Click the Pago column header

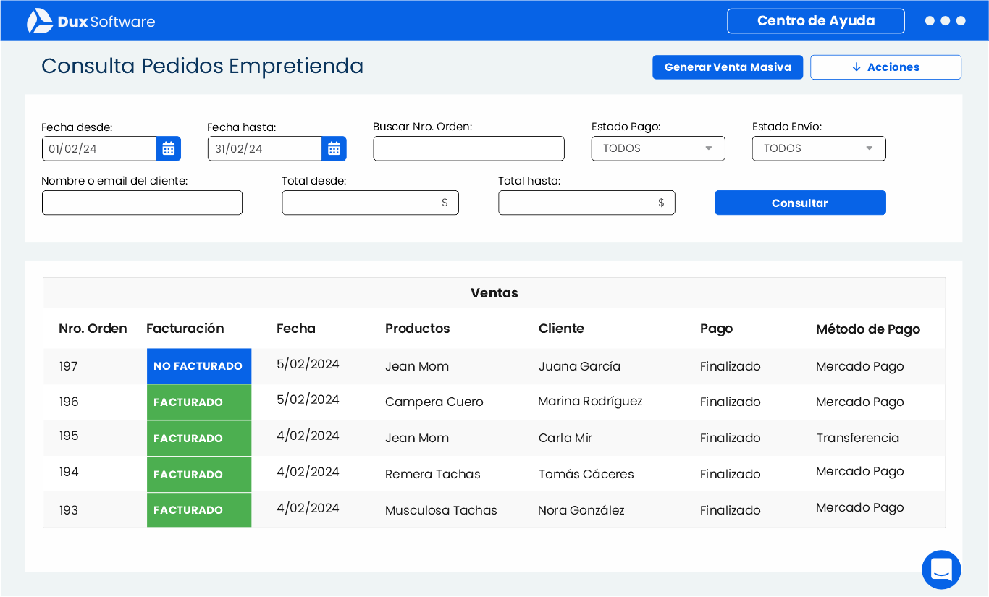(x=717, y=329)
